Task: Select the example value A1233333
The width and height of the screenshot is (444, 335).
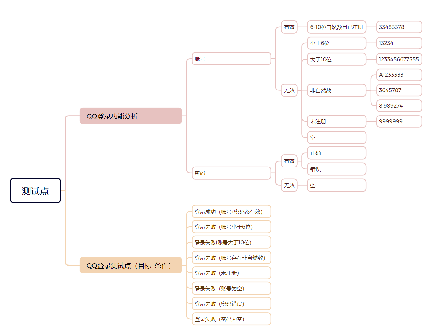Action: (x=399, y=75)
